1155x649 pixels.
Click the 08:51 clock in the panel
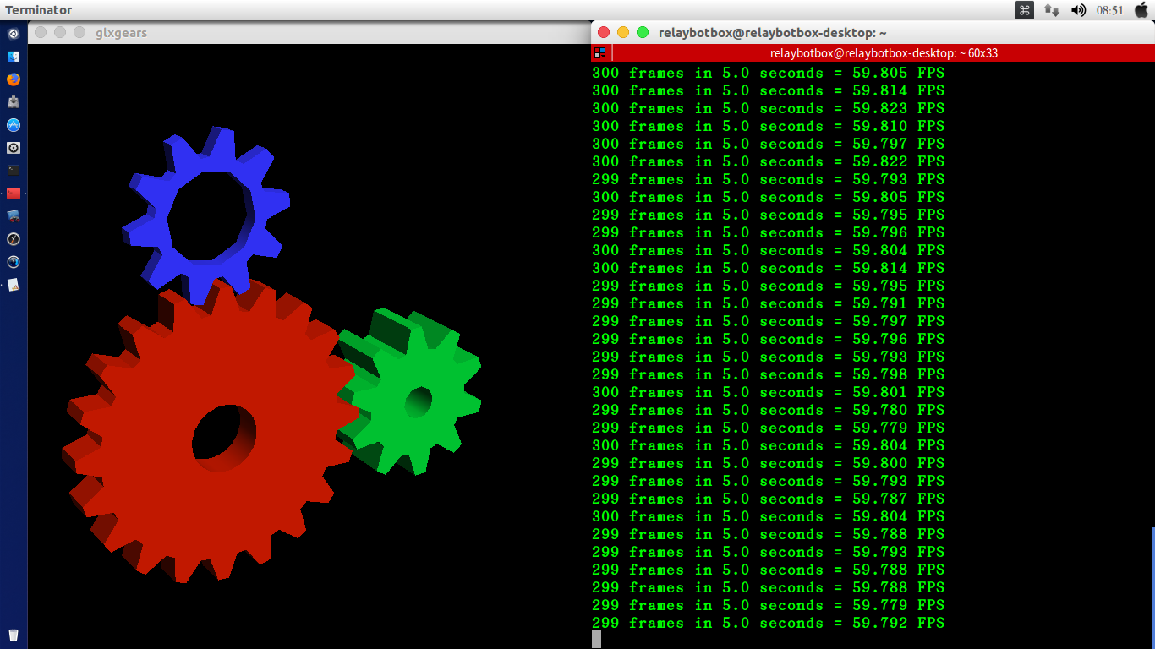tap(1110, 10)
